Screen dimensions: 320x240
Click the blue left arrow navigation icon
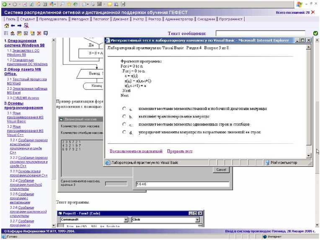(13, 26)
